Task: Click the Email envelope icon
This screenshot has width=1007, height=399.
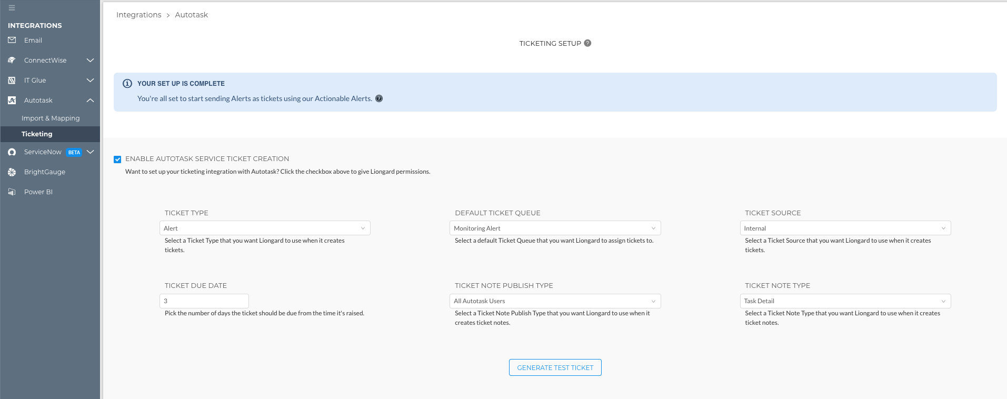Action: (x=12, y=40)
